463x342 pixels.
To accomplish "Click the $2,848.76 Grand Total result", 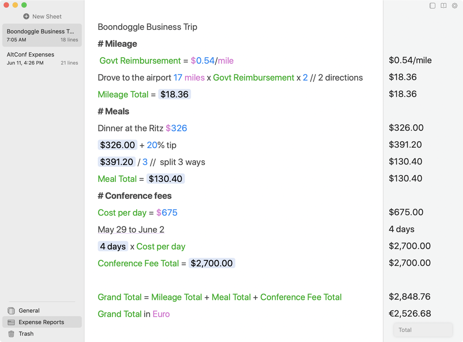I will point(410,297).
